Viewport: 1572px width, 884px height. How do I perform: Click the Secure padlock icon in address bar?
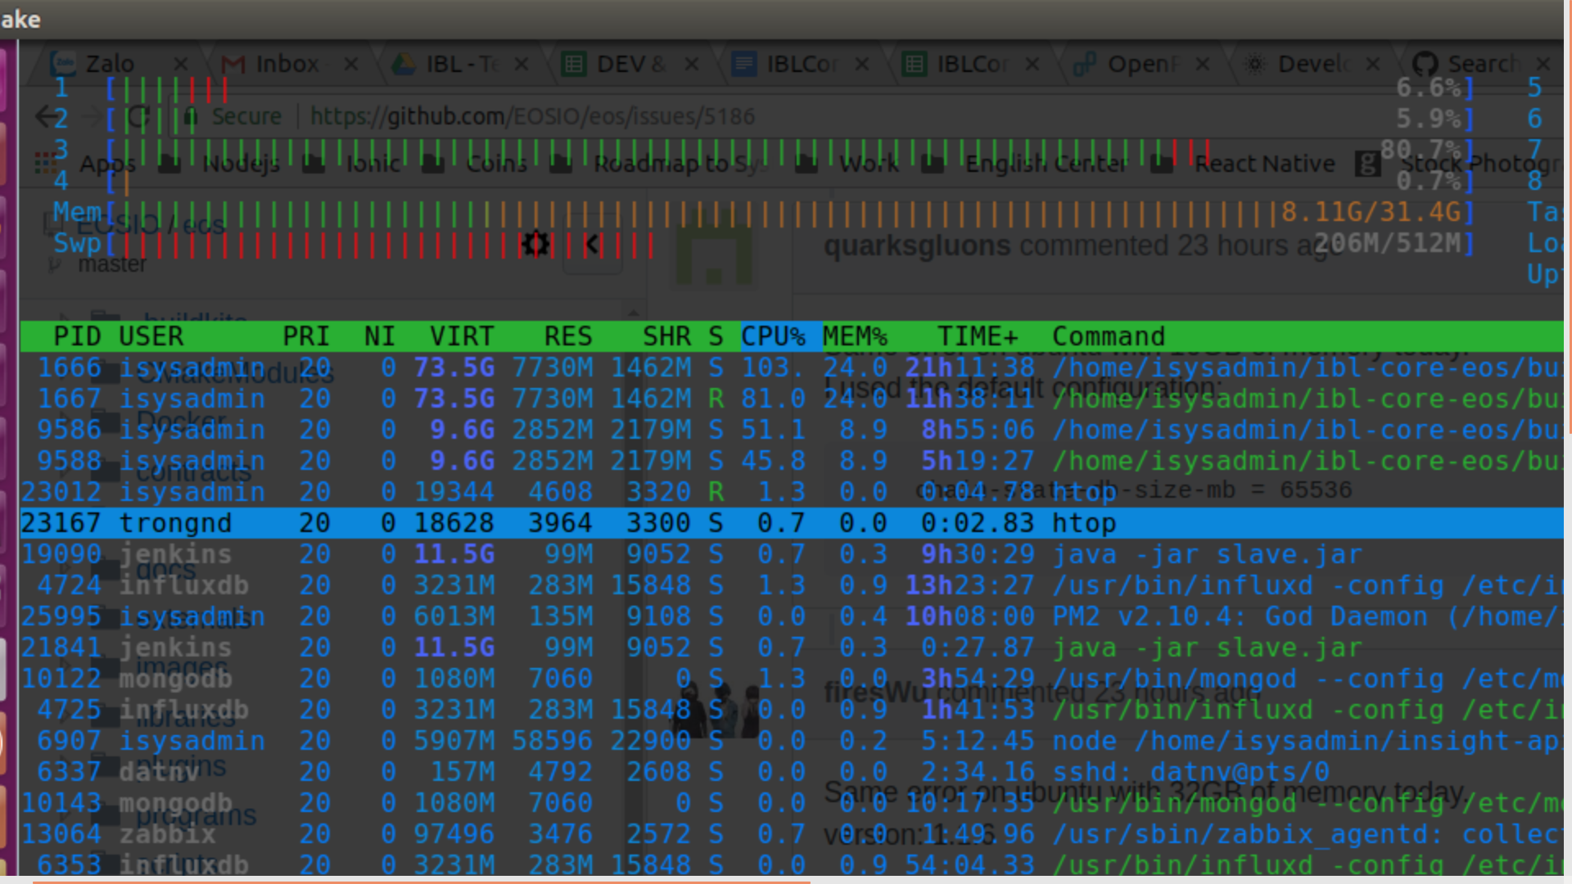(x=190, y=117)
